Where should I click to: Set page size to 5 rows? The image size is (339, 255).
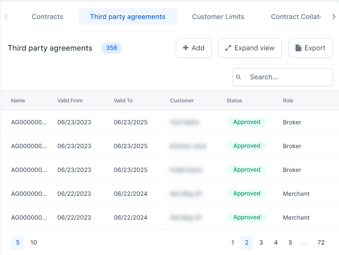click(18, 243)
